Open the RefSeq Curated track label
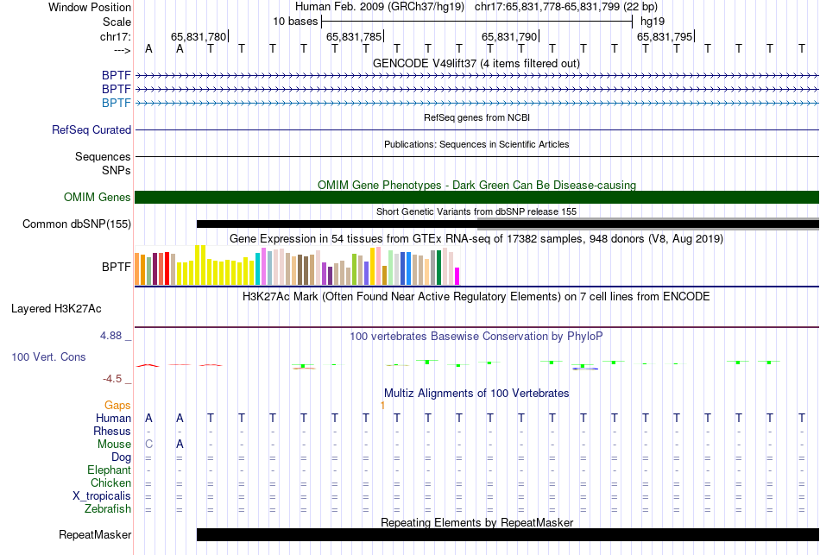820x555 pixels. pos(91,129)
